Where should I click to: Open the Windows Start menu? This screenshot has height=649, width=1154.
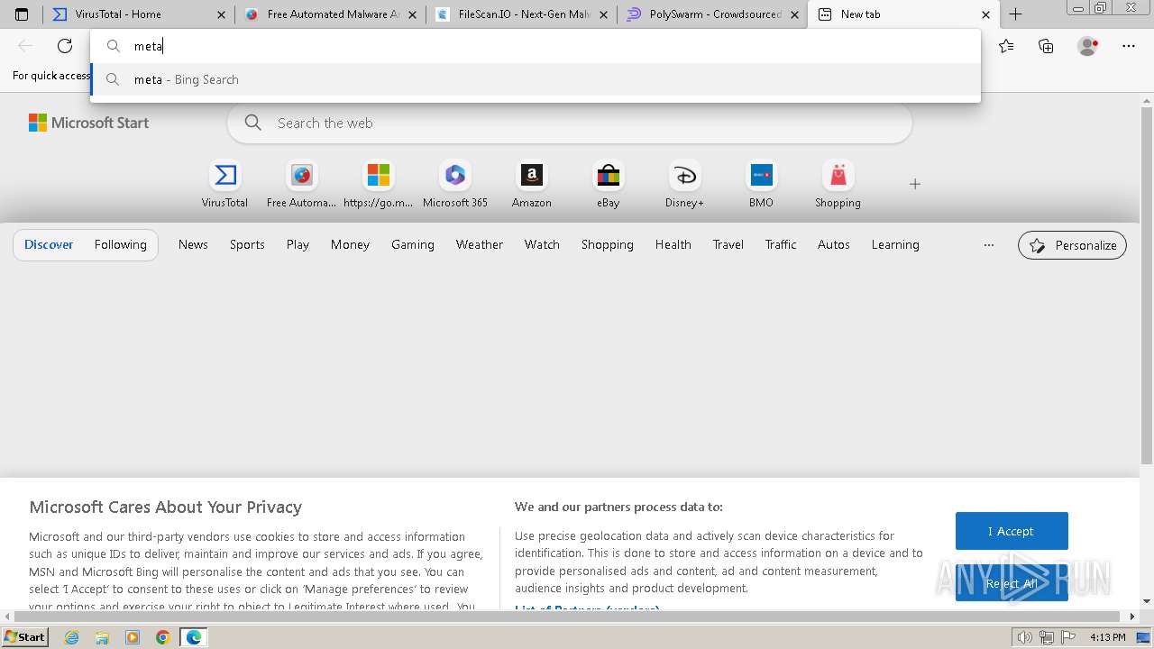tap(24, 636)
